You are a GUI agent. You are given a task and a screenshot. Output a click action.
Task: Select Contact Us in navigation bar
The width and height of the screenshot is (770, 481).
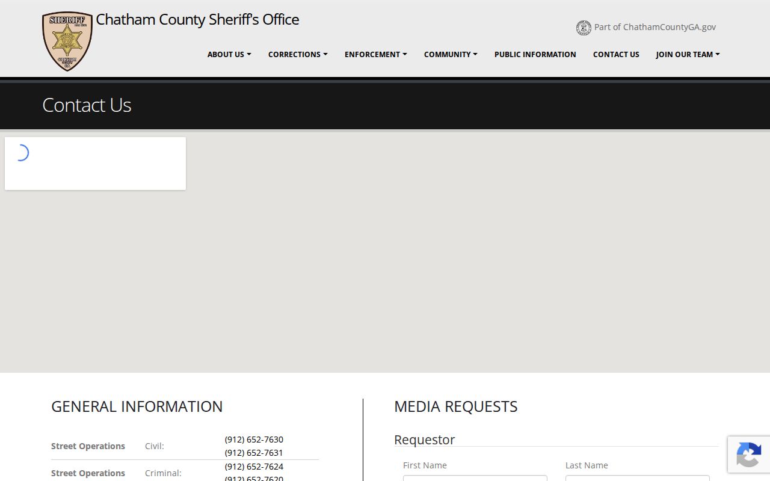(x=616, y=54)
